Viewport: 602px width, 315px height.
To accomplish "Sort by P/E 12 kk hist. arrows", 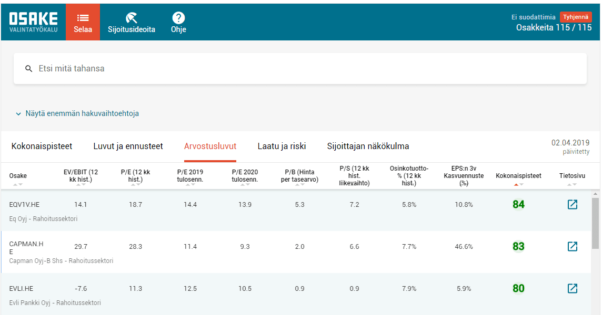I will click(x=136, y=185).
